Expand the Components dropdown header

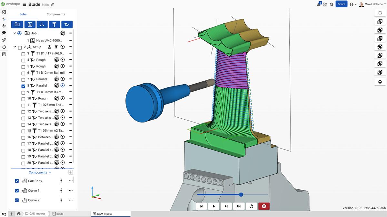point(40,172)
